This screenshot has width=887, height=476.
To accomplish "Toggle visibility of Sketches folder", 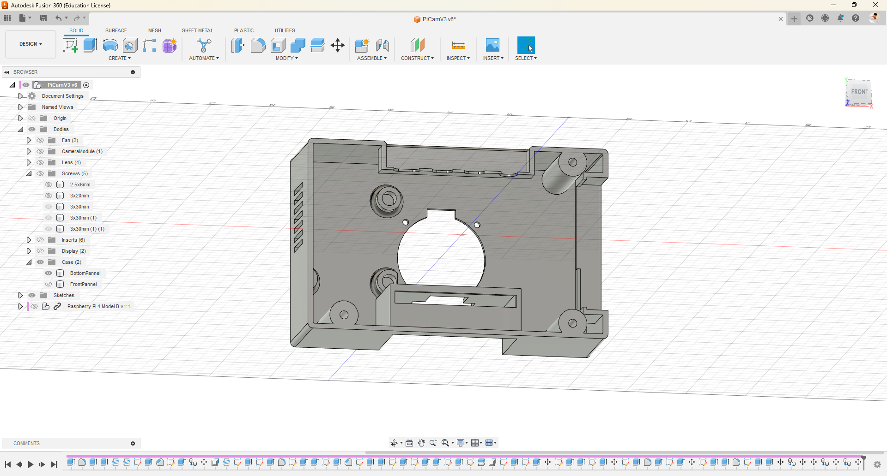I will [32, 295].
